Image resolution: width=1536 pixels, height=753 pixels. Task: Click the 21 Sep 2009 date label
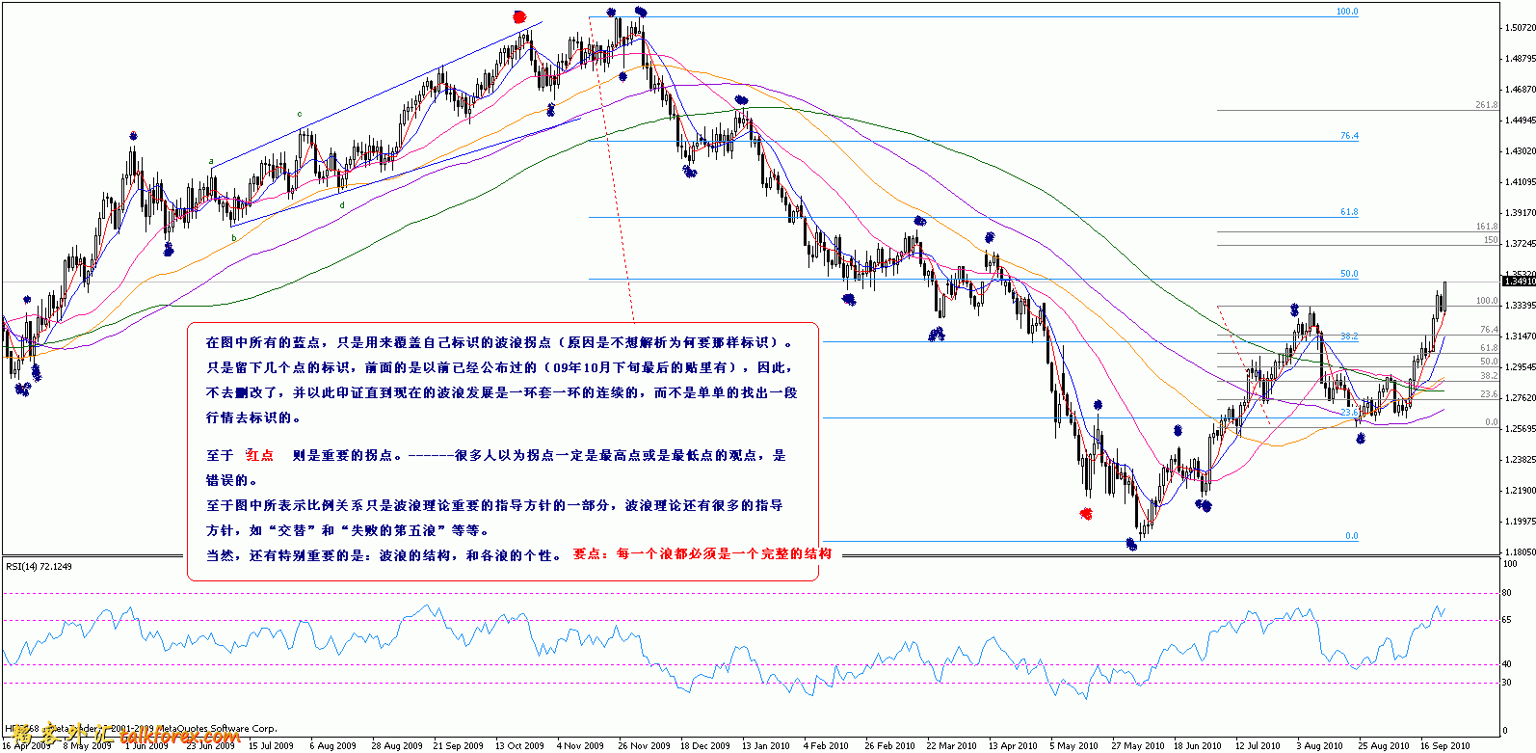tap(459, 745)
